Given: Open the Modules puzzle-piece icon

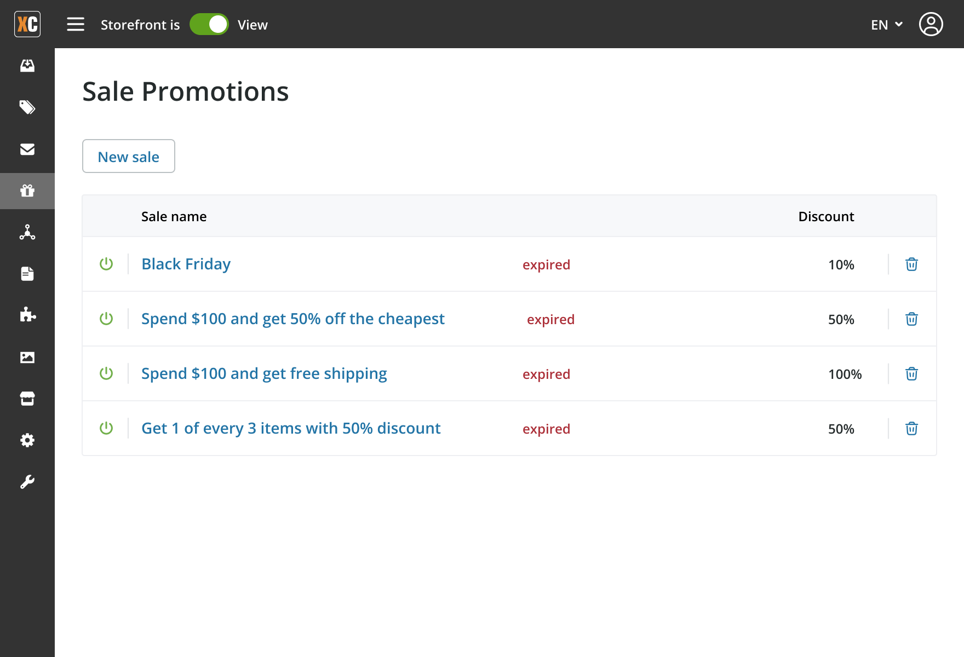Looking at the screenshot, I should 27,315.
